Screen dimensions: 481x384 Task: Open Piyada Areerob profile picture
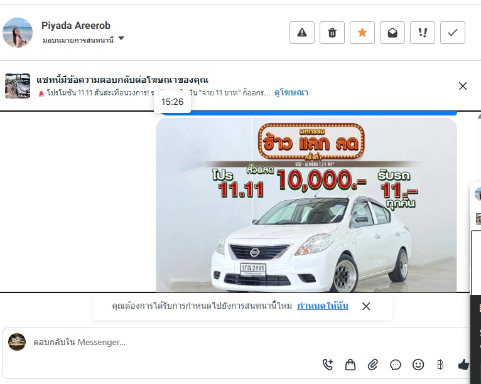coord(18,33)
